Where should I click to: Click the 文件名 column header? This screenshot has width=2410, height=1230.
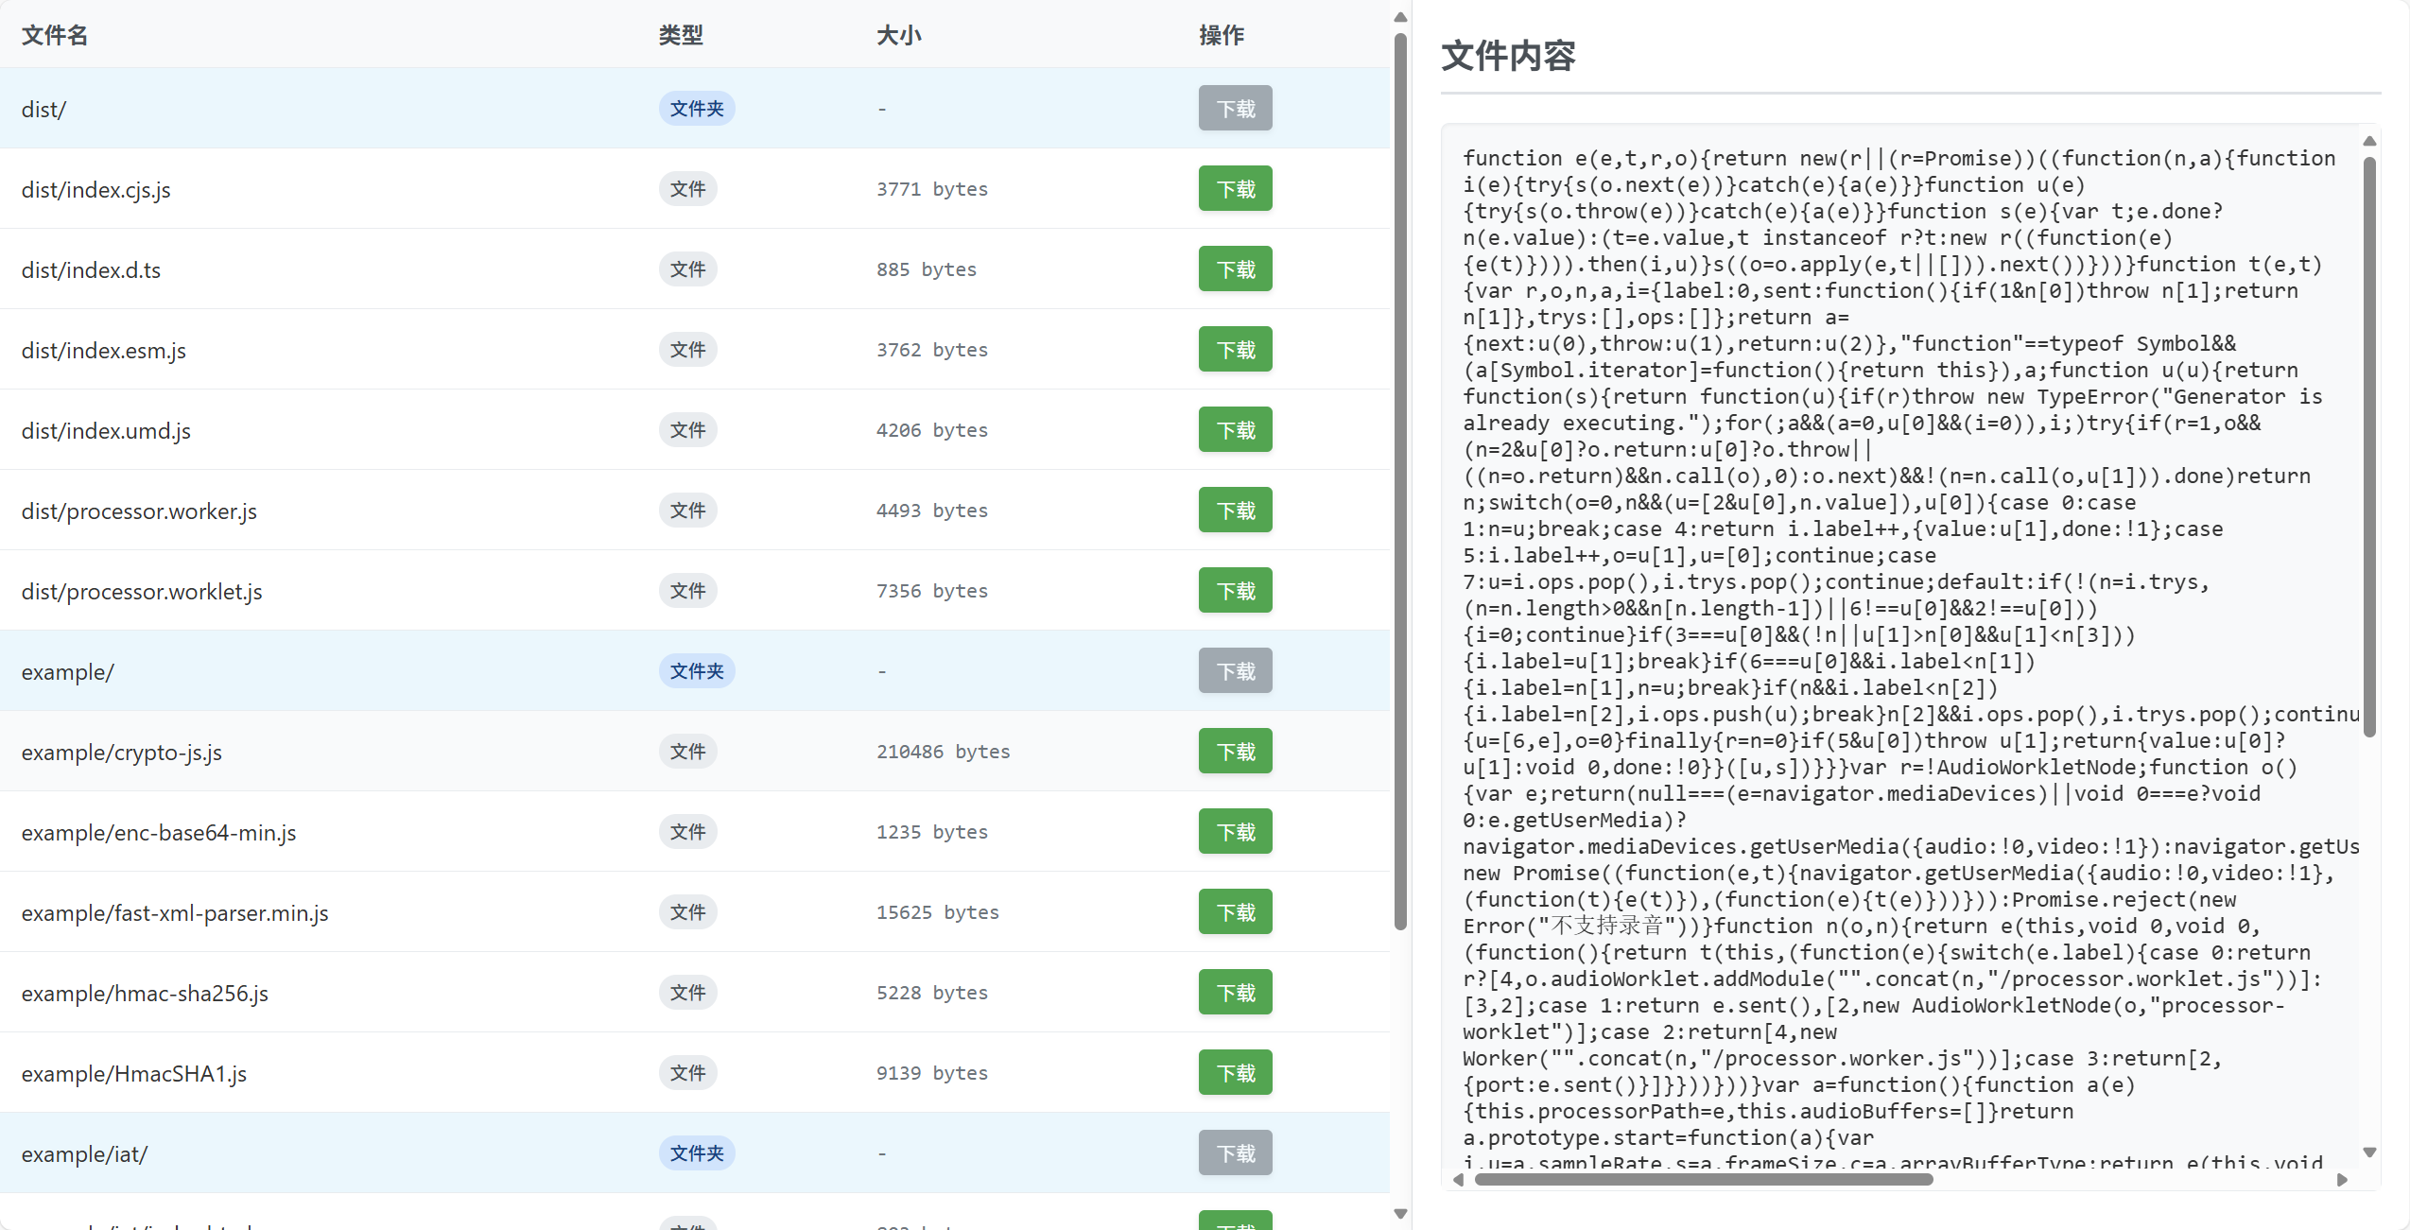pyautogui.click(x=55, y=36)
